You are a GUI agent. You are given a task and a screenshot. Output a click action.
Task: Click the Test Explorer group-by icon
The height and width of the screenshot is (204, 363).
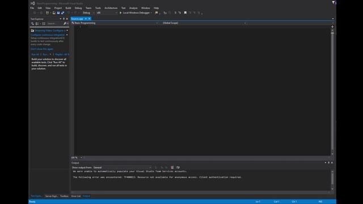tap(37, 23)
